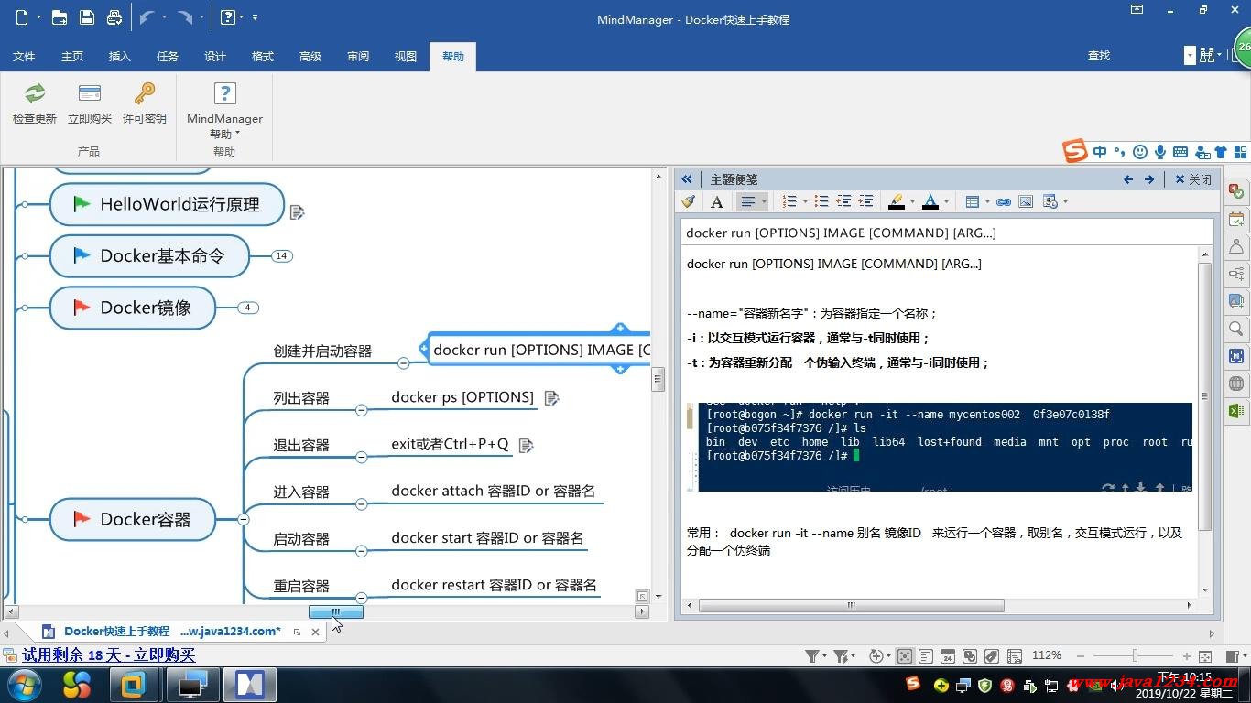Open text alignment dropdown in notes toolbar

click(x=763, y=201)
